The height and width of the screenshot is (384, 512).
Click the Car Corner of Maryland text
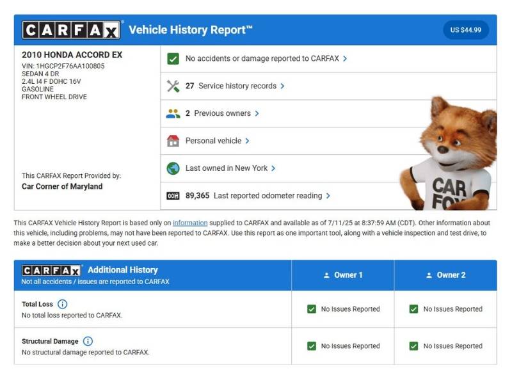point(62,186)
